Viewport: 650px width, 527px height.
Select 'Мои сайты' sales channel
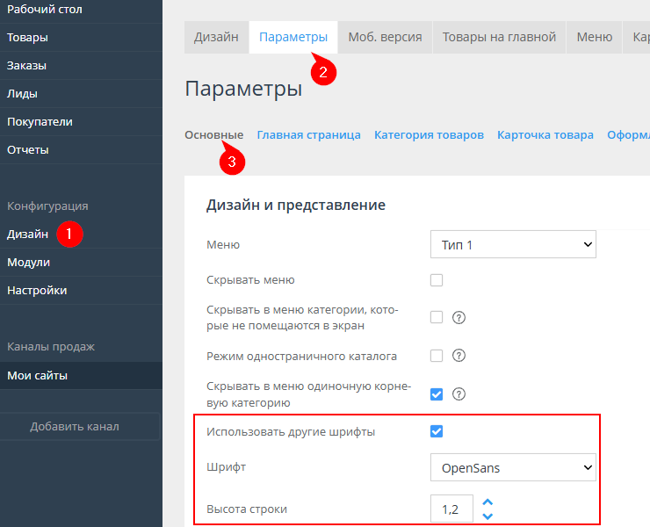81,376
